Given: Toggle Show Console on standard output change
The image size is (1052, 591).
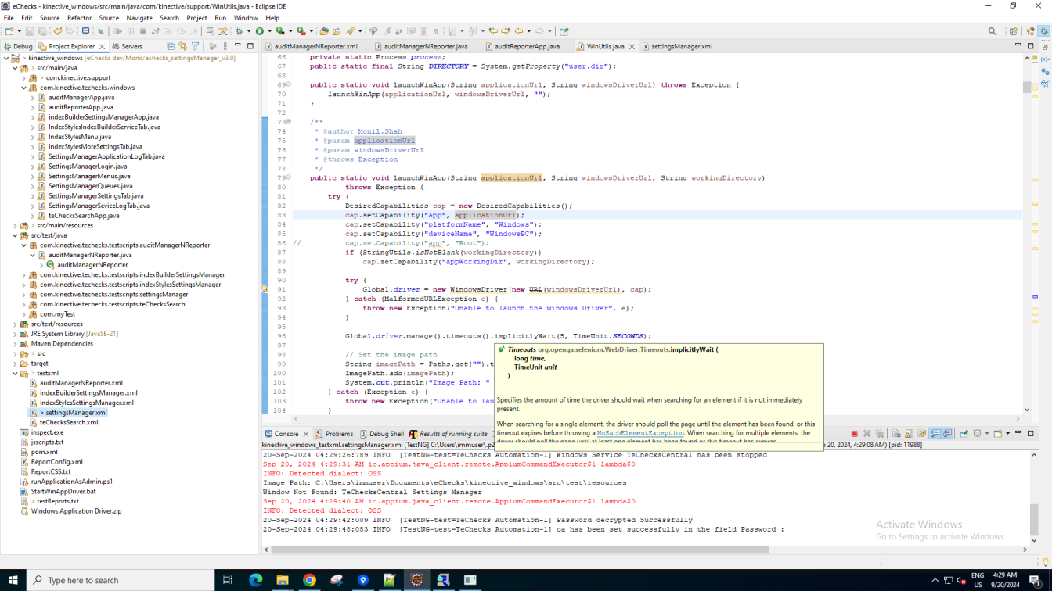Looking at the screenshot, I should click(935, 434).
